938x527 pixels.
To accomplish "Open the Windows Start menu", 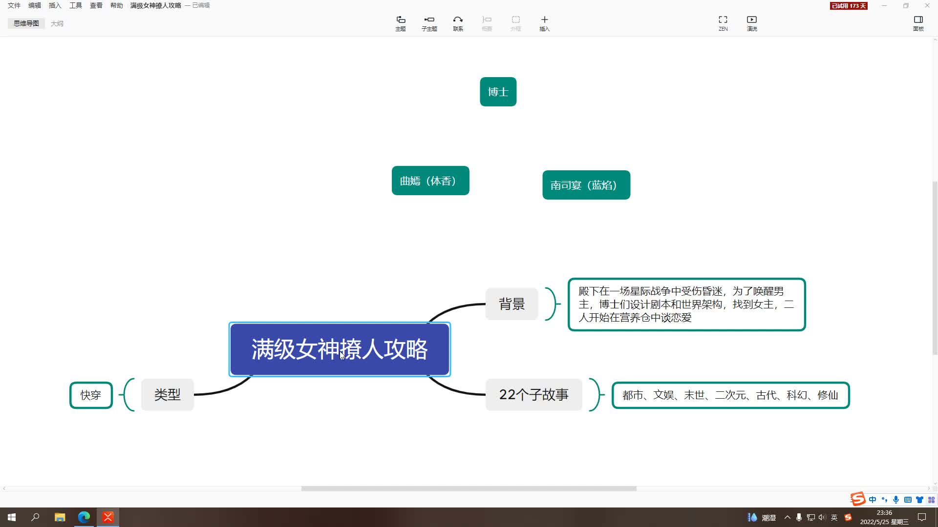I will [12, 517].
